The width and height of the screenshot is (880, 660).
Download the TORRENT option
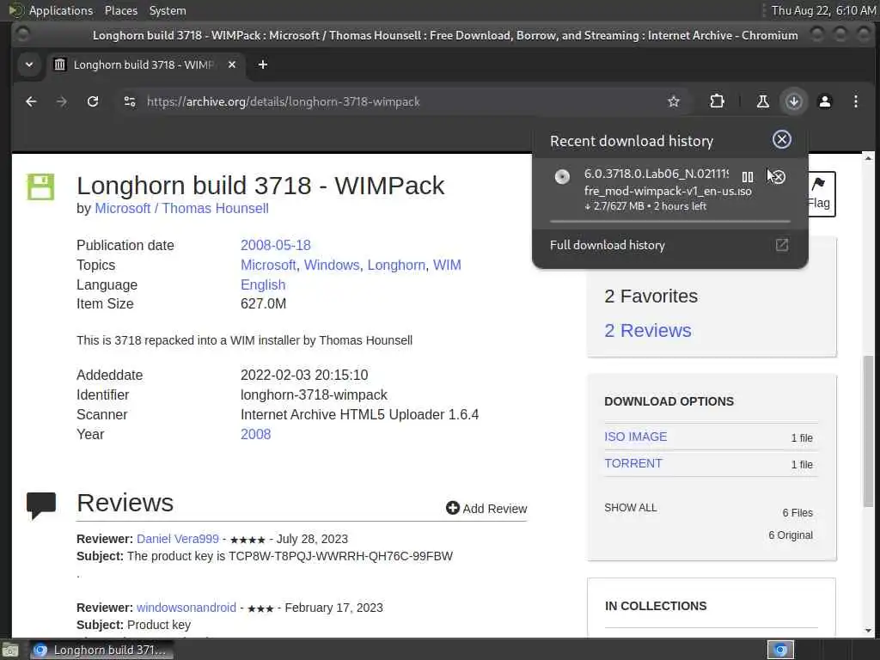click(633, 463)
